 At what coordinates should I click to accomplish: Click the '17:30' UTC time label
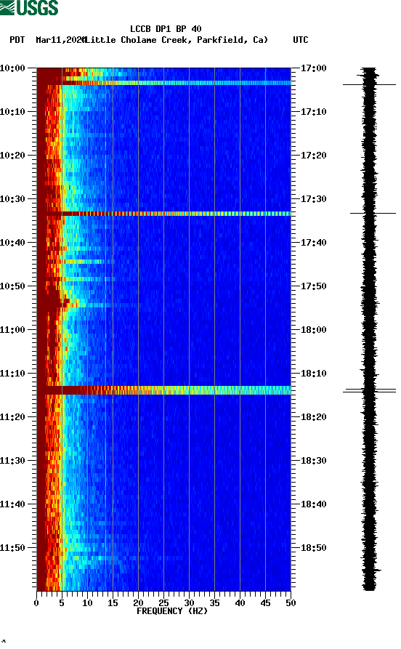tap(314, 198)
